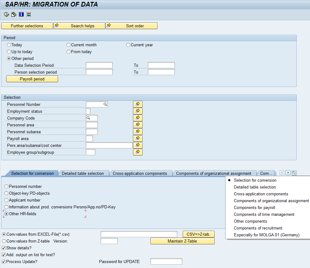This screenshot has width=310, height=268.
Task: Click search help icon in Personnel Number field
Action: (105, 104)
